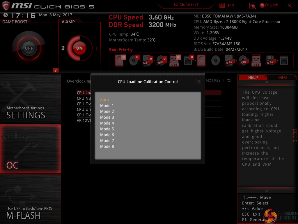Open M-FLASH BIOS flashing section
The height and width of the screenshot is (224, 298).
point(30,199)
